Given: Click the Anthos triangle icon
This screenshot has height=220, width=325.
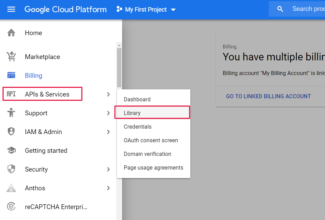Looking at the screenshot, I should click(11, 188).
